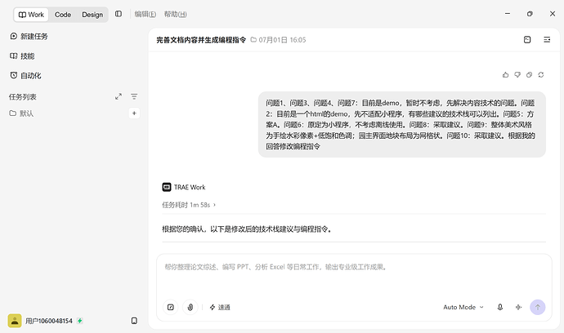564x333 pixels.
Task: Switch to the Design tab
Action: pos(92,15)
